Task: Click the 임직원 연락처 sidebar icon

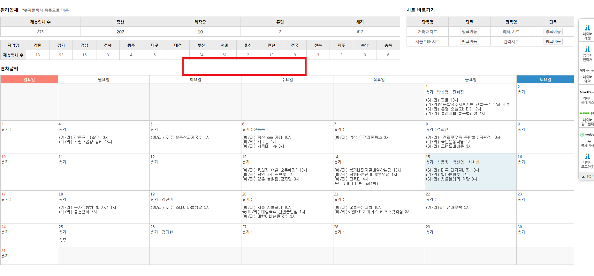Action: (587, 53)
